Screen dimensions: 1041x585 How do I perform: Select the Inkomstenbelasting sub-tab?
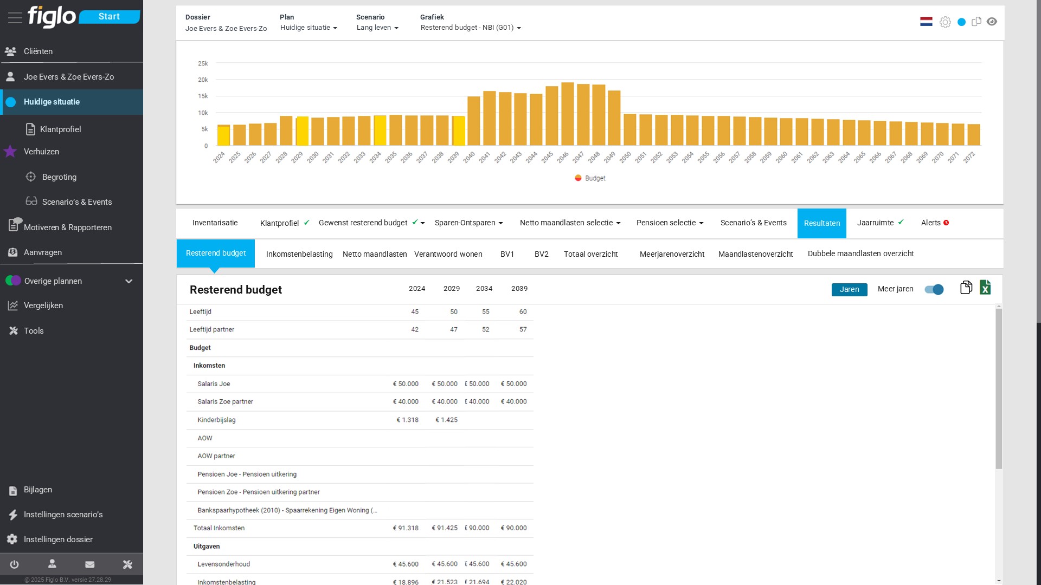coord(299,254)
